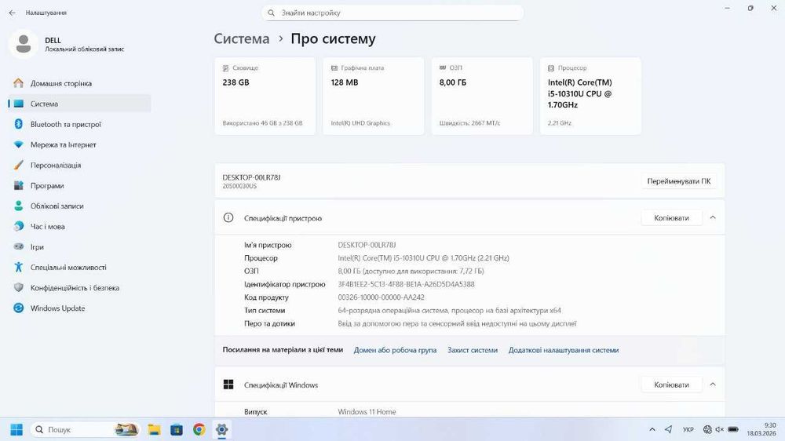This screenshot has width=785, height=441.
Task: Open Microsoft Store from taskbar
Action: tap(177, 429)
